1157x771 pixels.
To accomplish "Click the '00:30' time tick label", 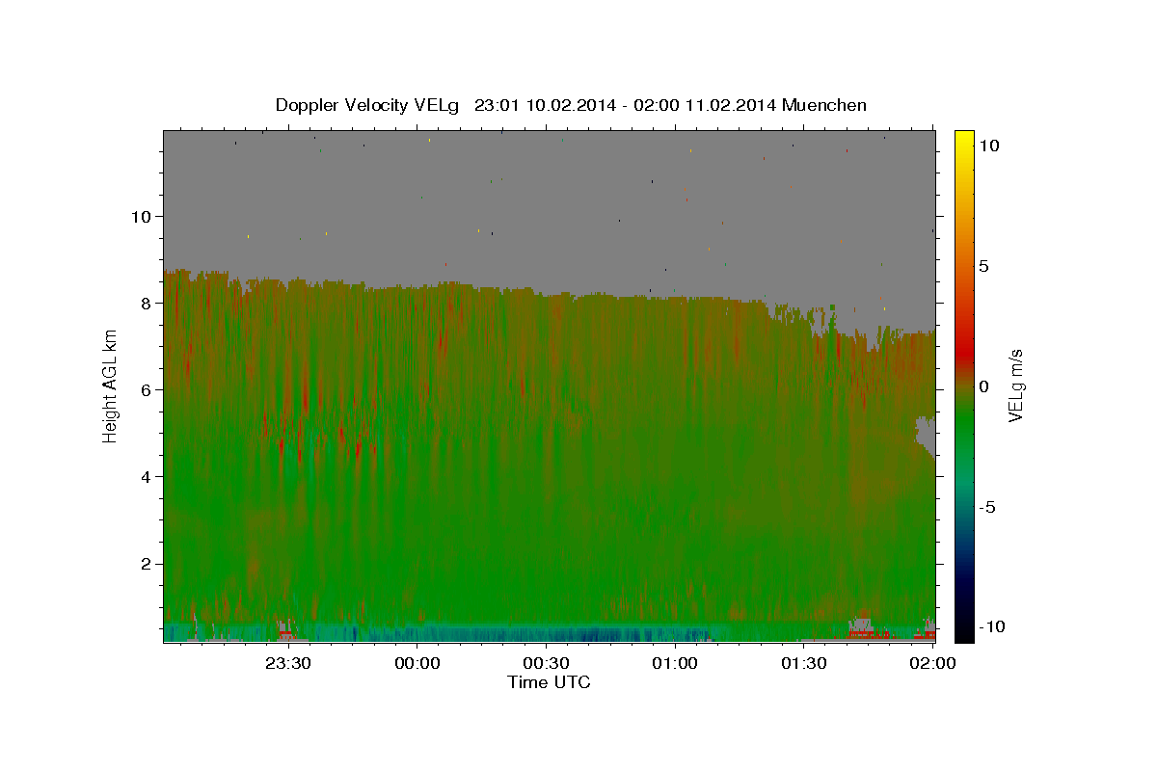I will click(x=547, y=663).
